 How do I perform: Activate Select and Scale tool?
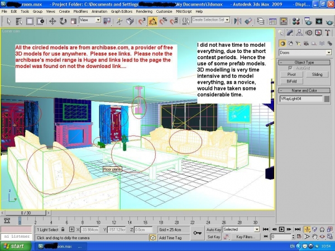point(74,21)
